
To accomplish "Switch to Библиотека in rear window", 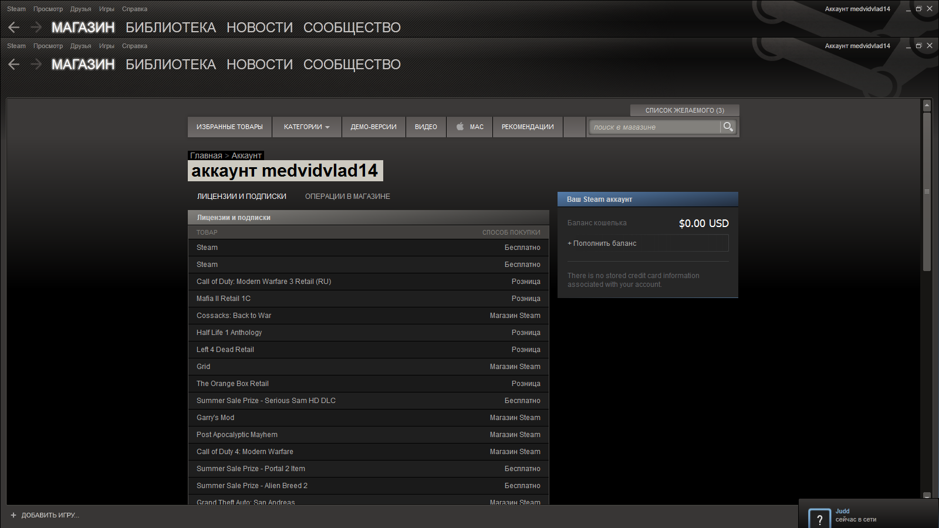I will [x=171, y=28].
